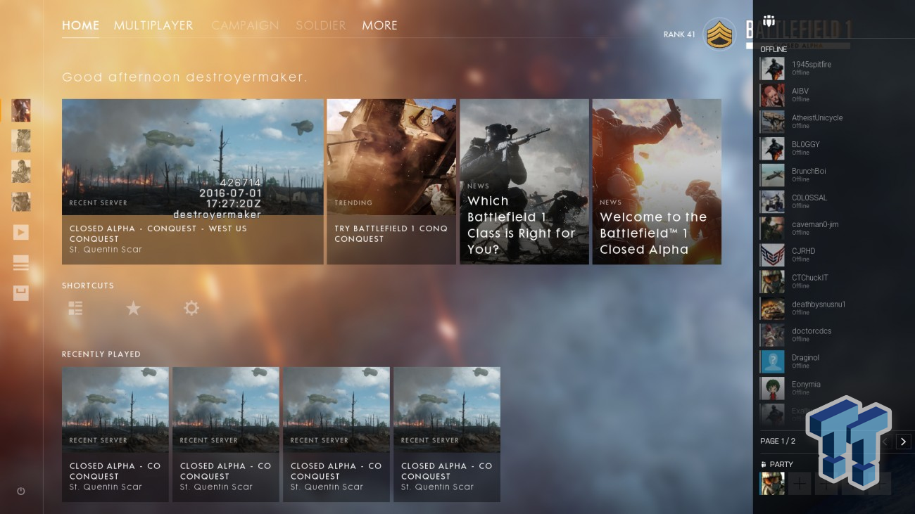915x514 pixels.
Task: Select friend caveman0-jim in the list
Action: [835, 229]
